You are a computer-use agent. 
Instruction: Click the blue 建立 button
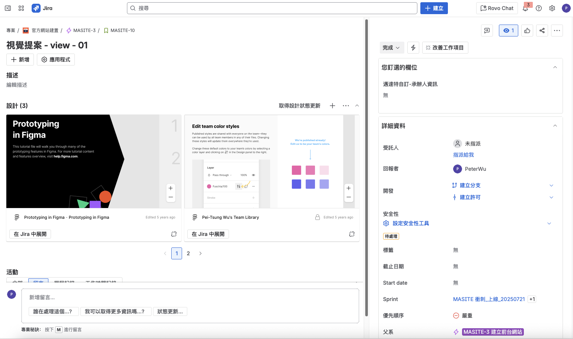point(434,8)
